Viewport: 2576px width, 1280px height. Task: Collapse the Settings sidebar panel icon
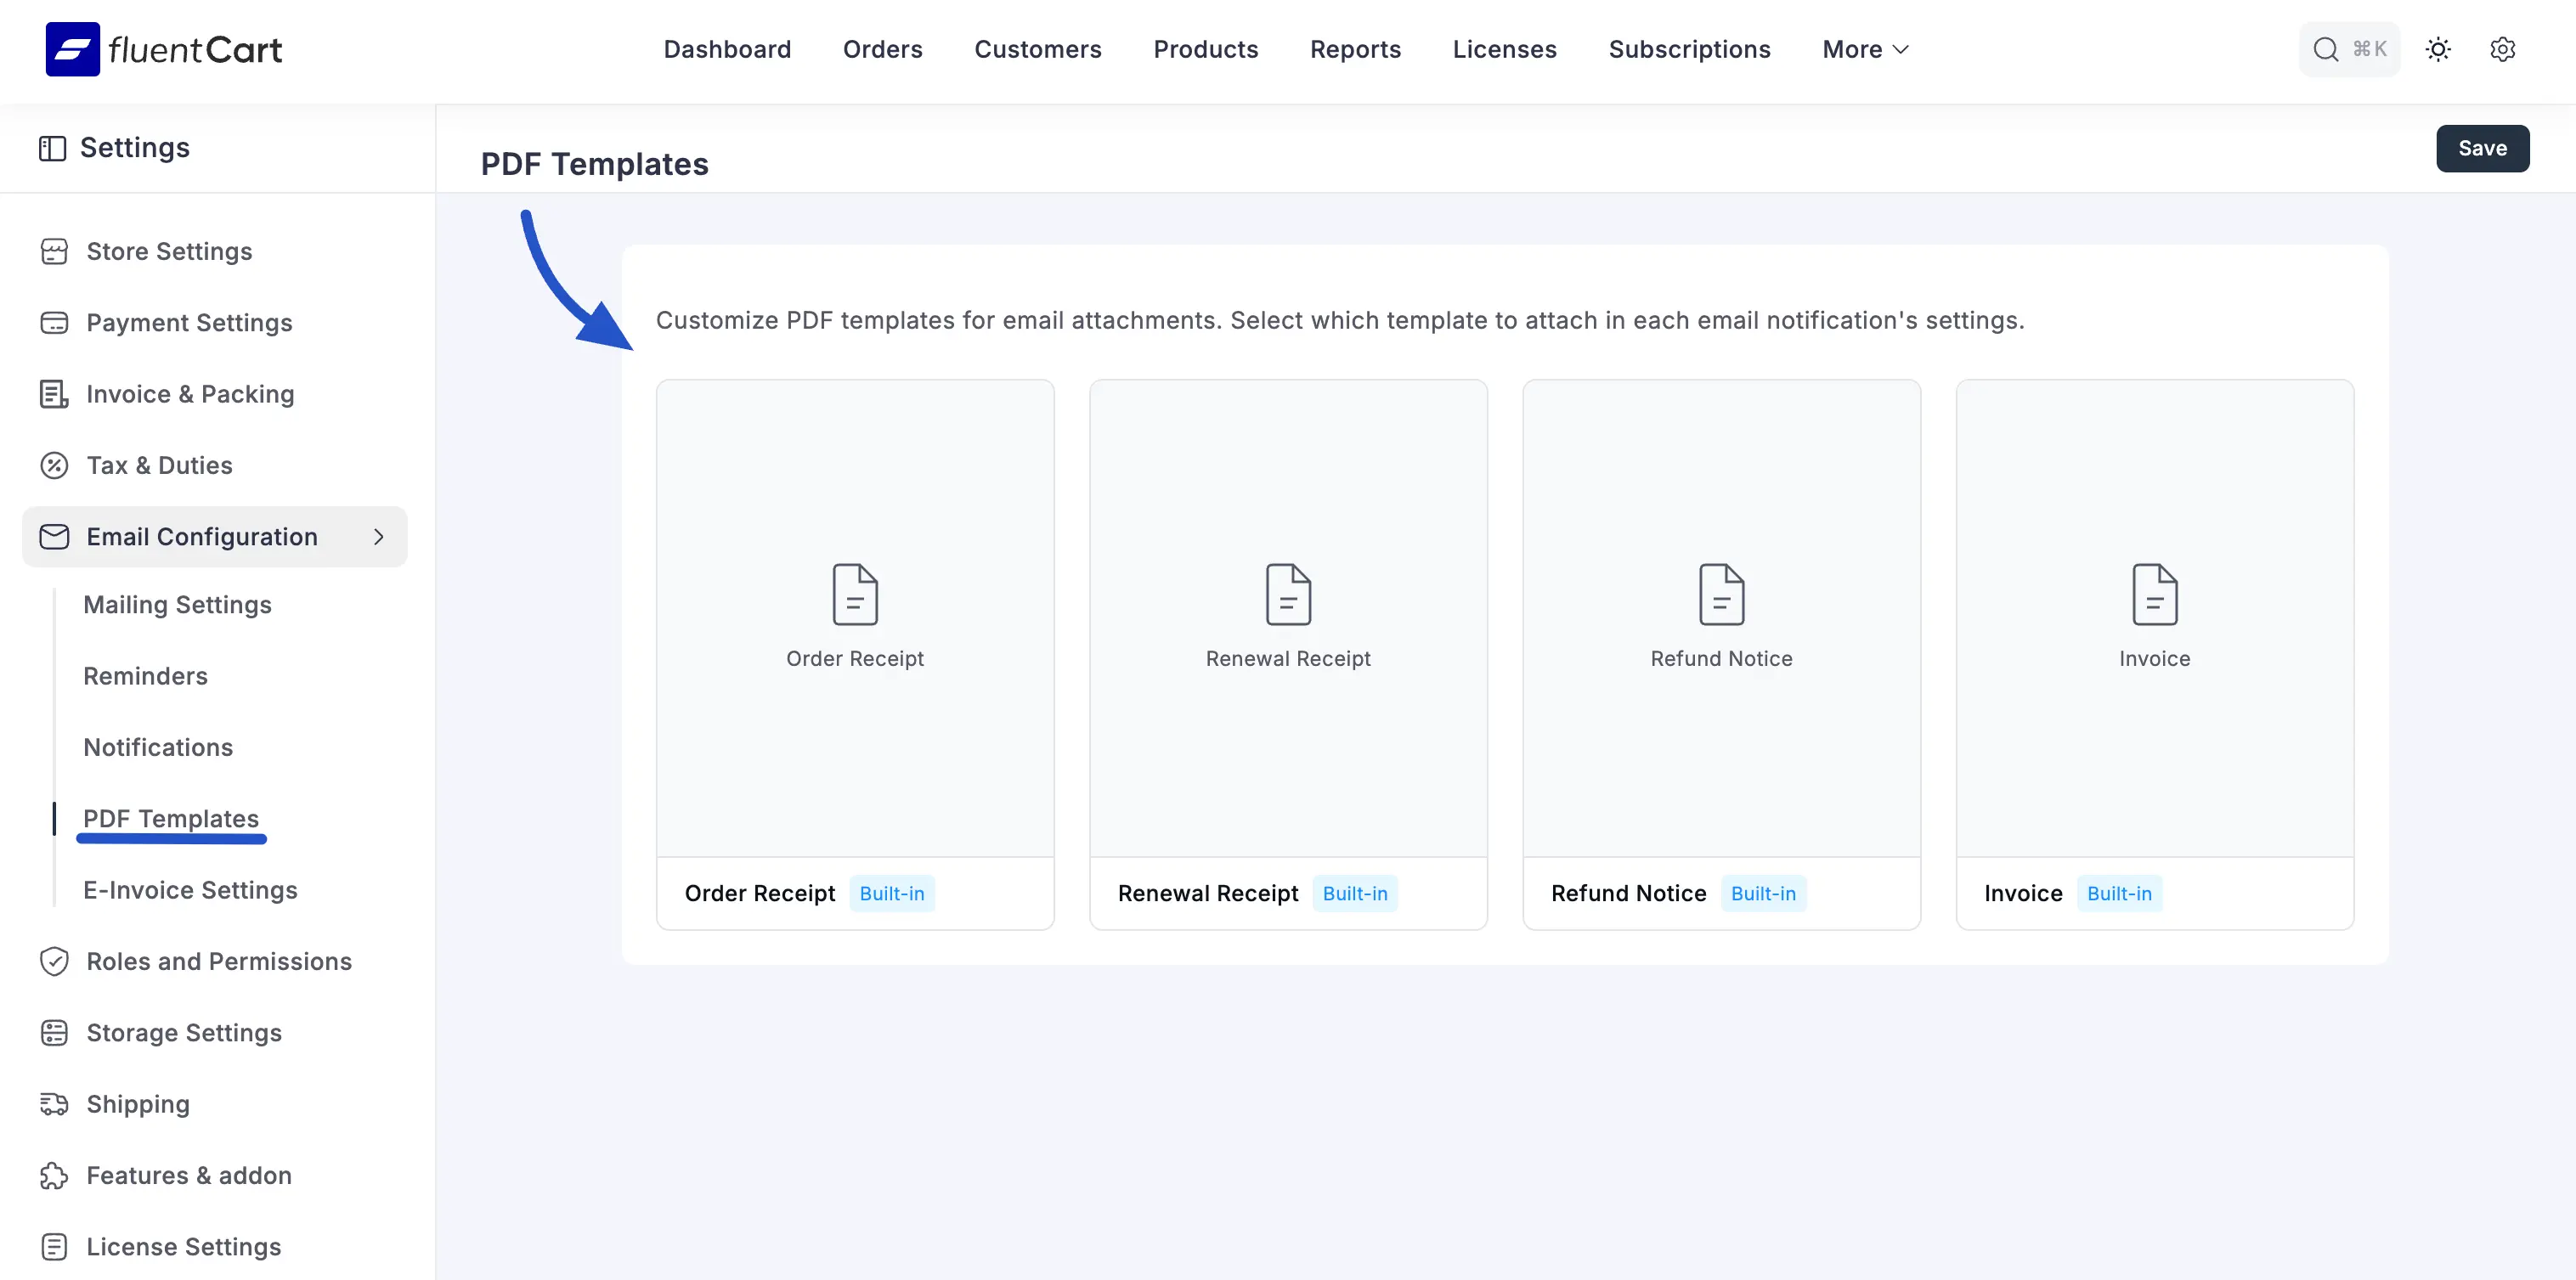coord(52,148)
